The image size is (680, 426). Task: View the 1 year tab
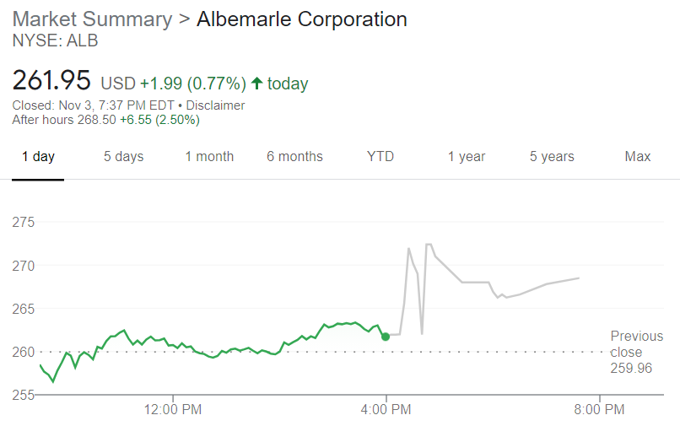pyautogui.click(x=467, y=156)
